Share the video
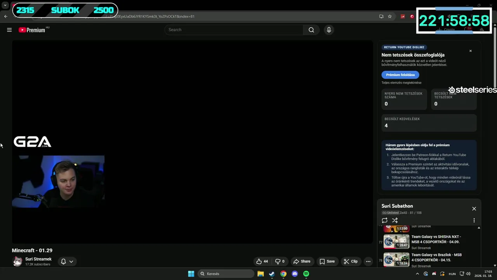The width and height of the screenshot is (497, 280). click(302, 261)
